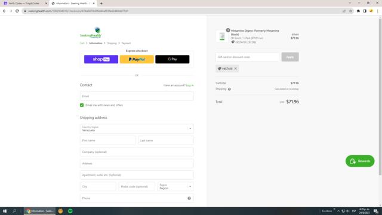
Task: Open the Country/region dropdown showing Venezuela
Action: [137, 129]
